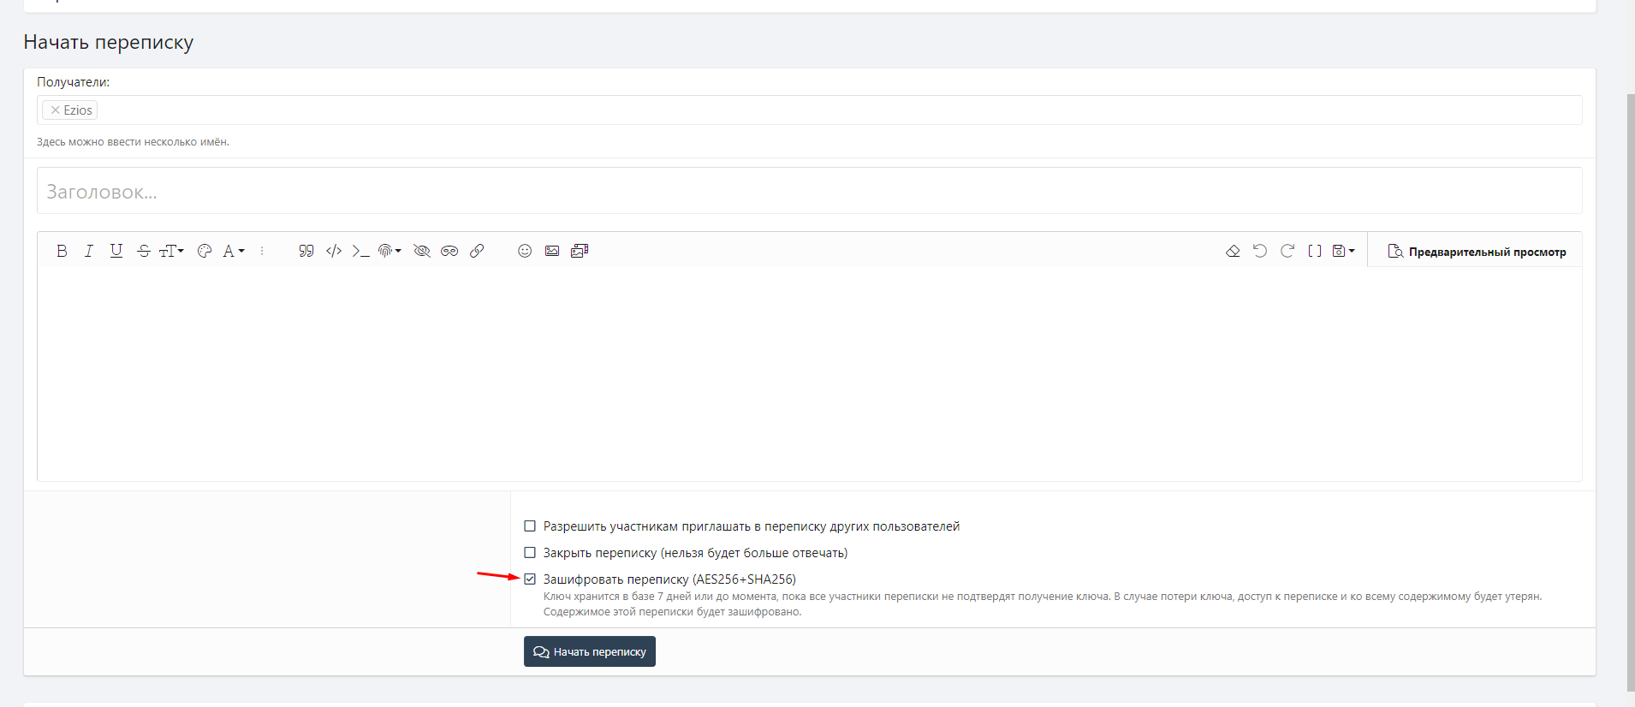Open the smilies picker

[525, 251]
